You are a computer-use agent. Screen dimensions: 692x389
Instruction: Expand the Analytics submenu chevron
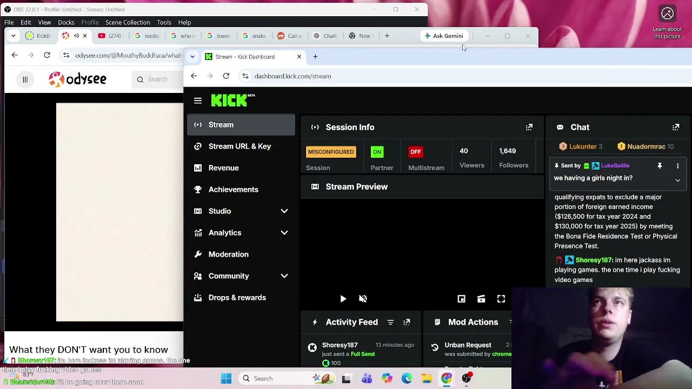pyautogui.click(x=284, y=233)
